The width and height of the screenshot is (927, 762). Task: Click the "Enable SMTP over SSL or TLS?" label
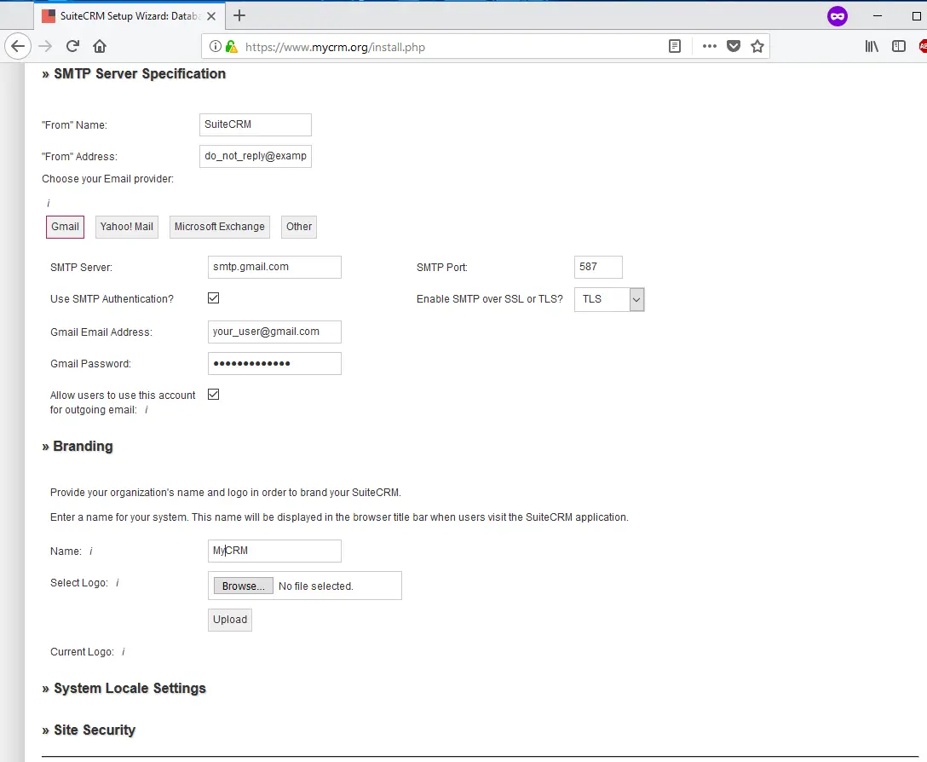(x=490, y=299)
